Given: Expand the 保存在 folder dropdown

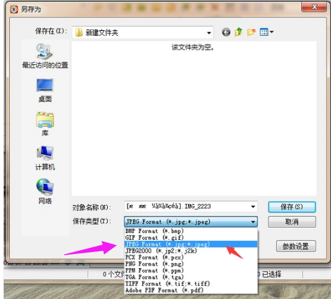Looking at the screenshot, I should (x=208, y=33).
